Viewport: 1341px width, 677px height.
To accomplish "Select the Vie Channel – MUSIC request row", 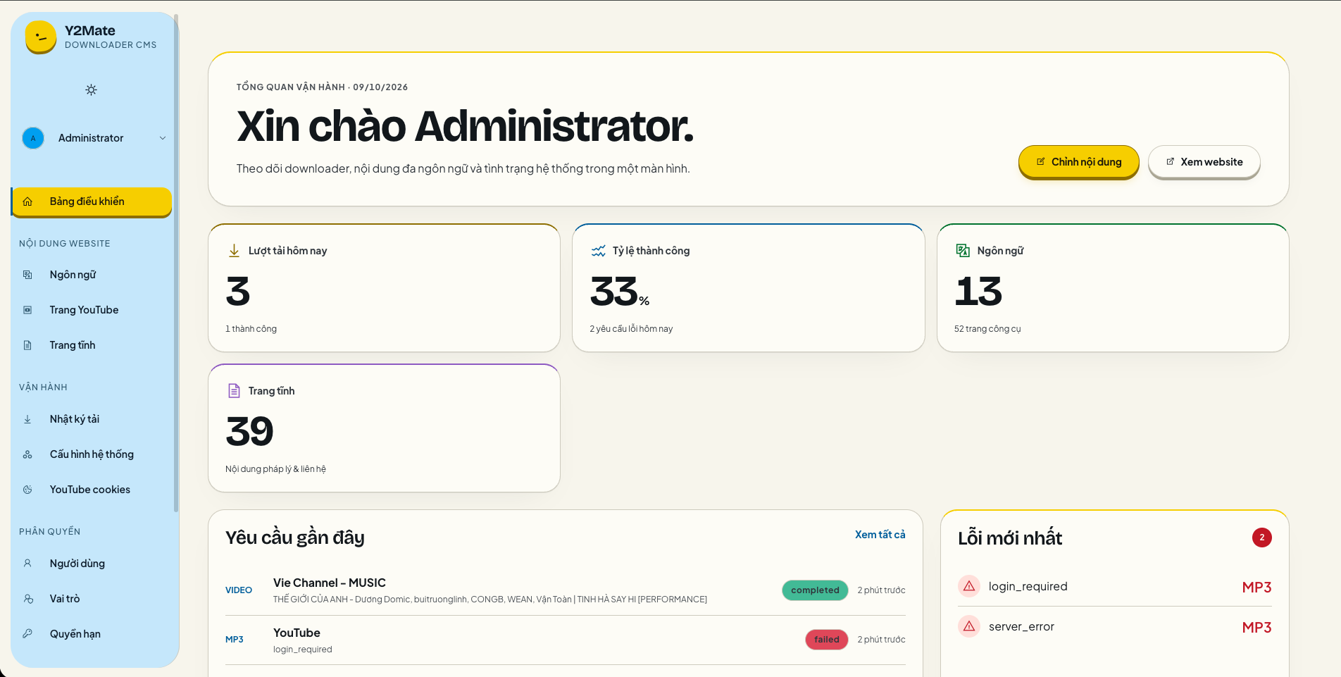I will 566,590.
